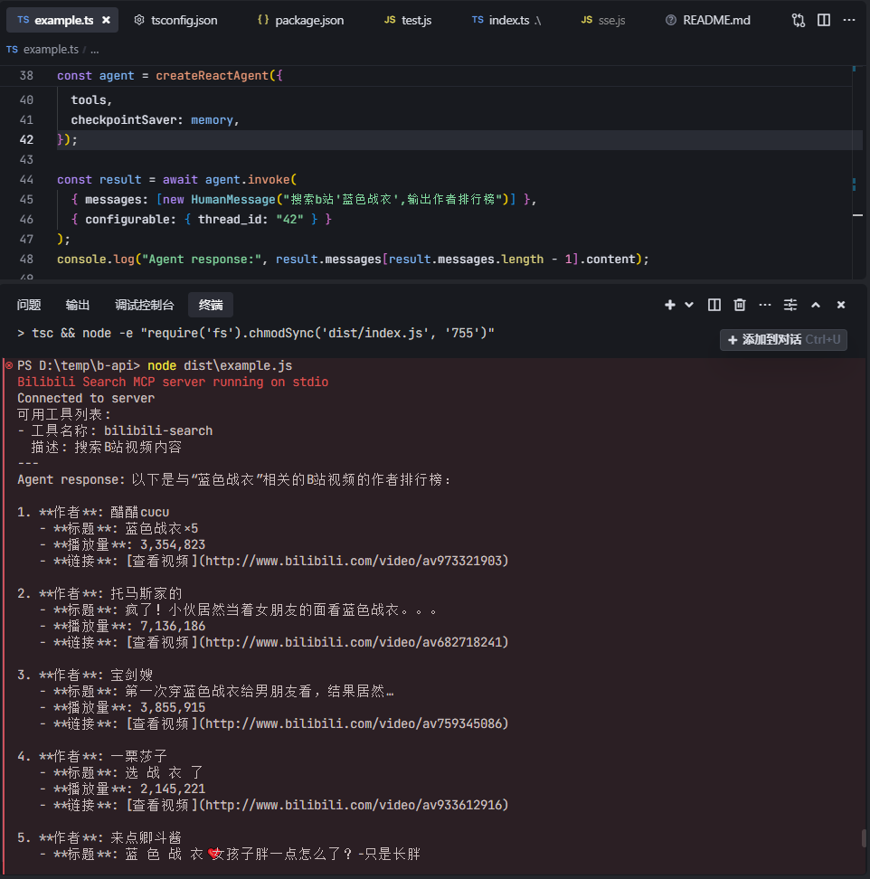Close the terminal panel
Viewport: 870px width, 879px height.
pyautogui.click(x=841, y=305)
